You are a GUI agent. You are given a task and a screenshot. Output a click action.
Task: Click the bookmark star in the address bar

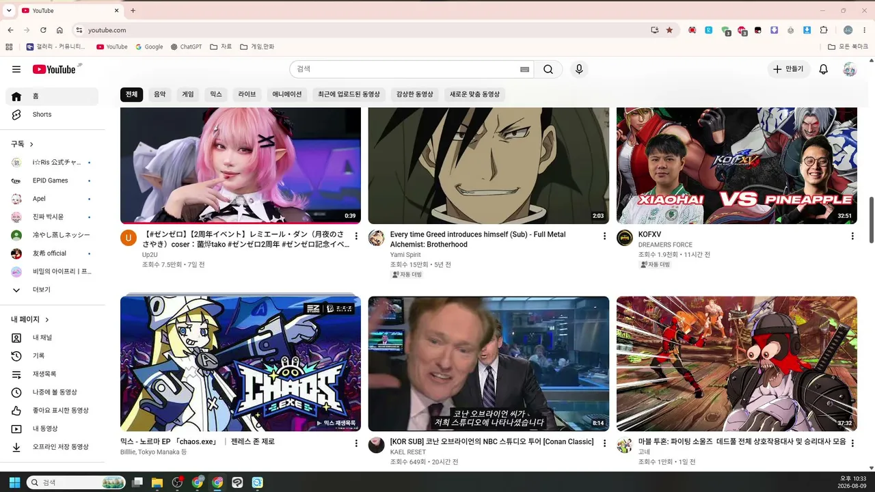pyautogui.click(x=669, y=30)
